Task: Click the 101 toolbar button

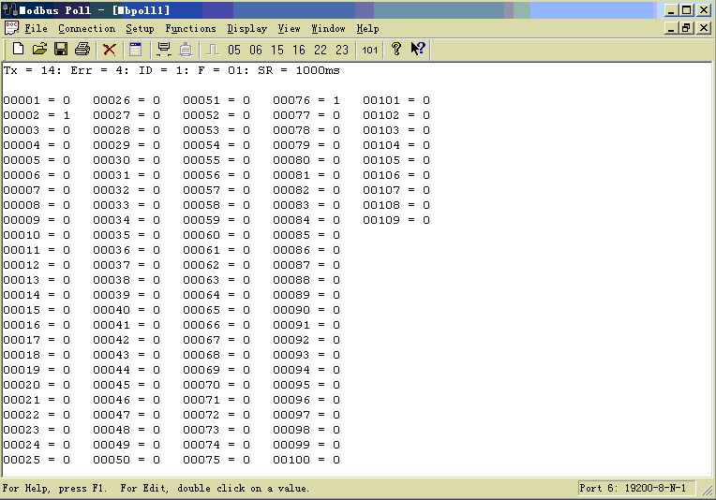Action: (x=370, y=50)
